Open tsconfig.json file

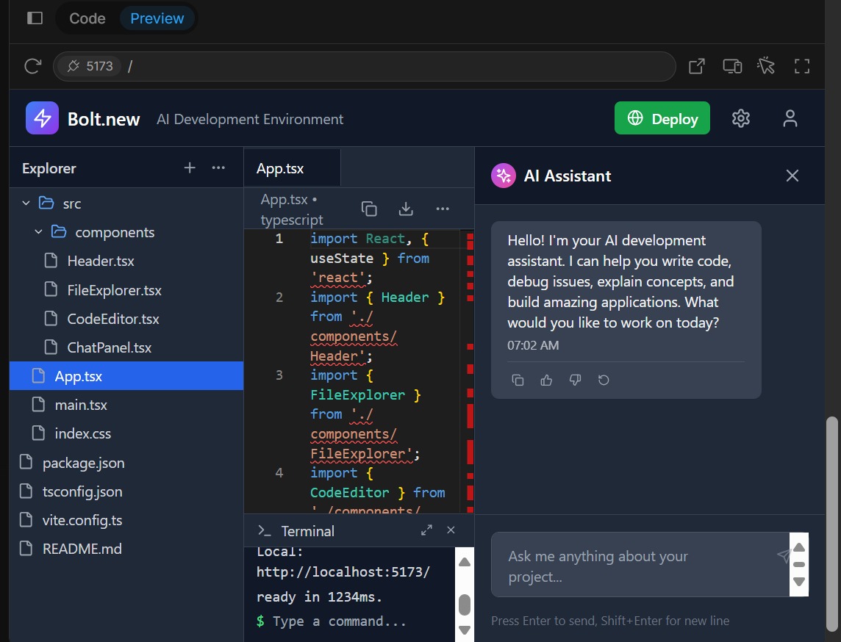click(x=126, y=491)
